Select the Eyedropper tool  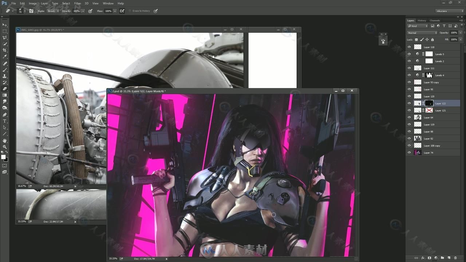click(x=5, y=57)
